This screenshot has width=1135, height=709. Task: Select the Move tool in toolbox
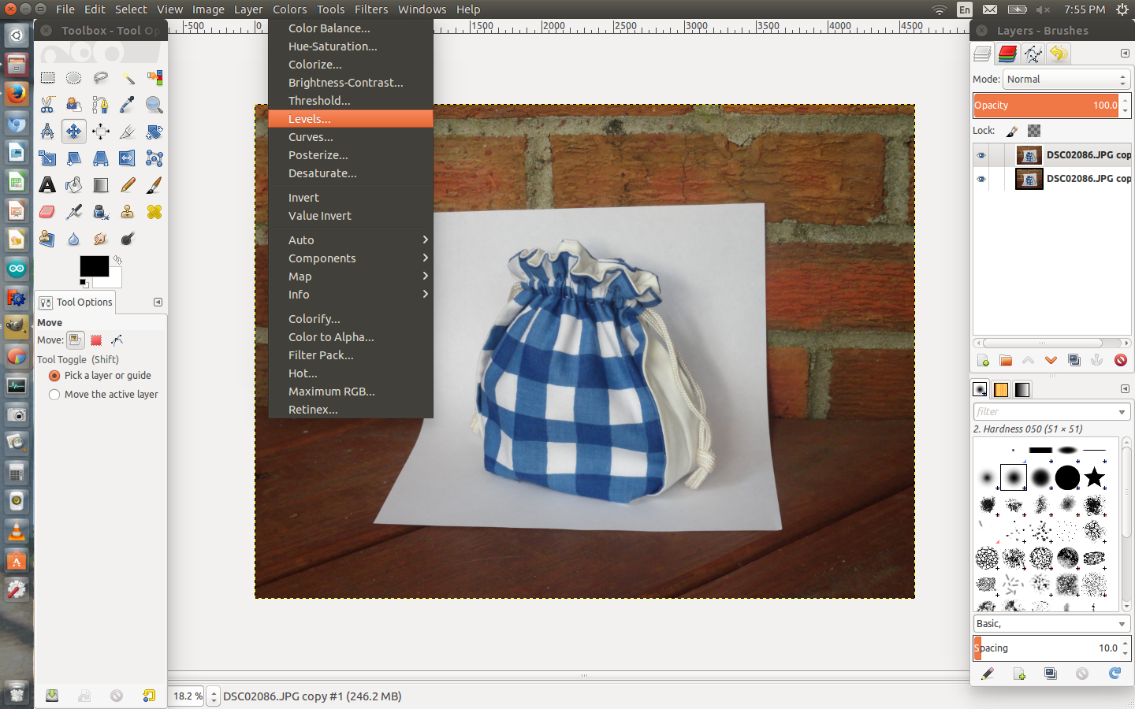pos(74,132)
